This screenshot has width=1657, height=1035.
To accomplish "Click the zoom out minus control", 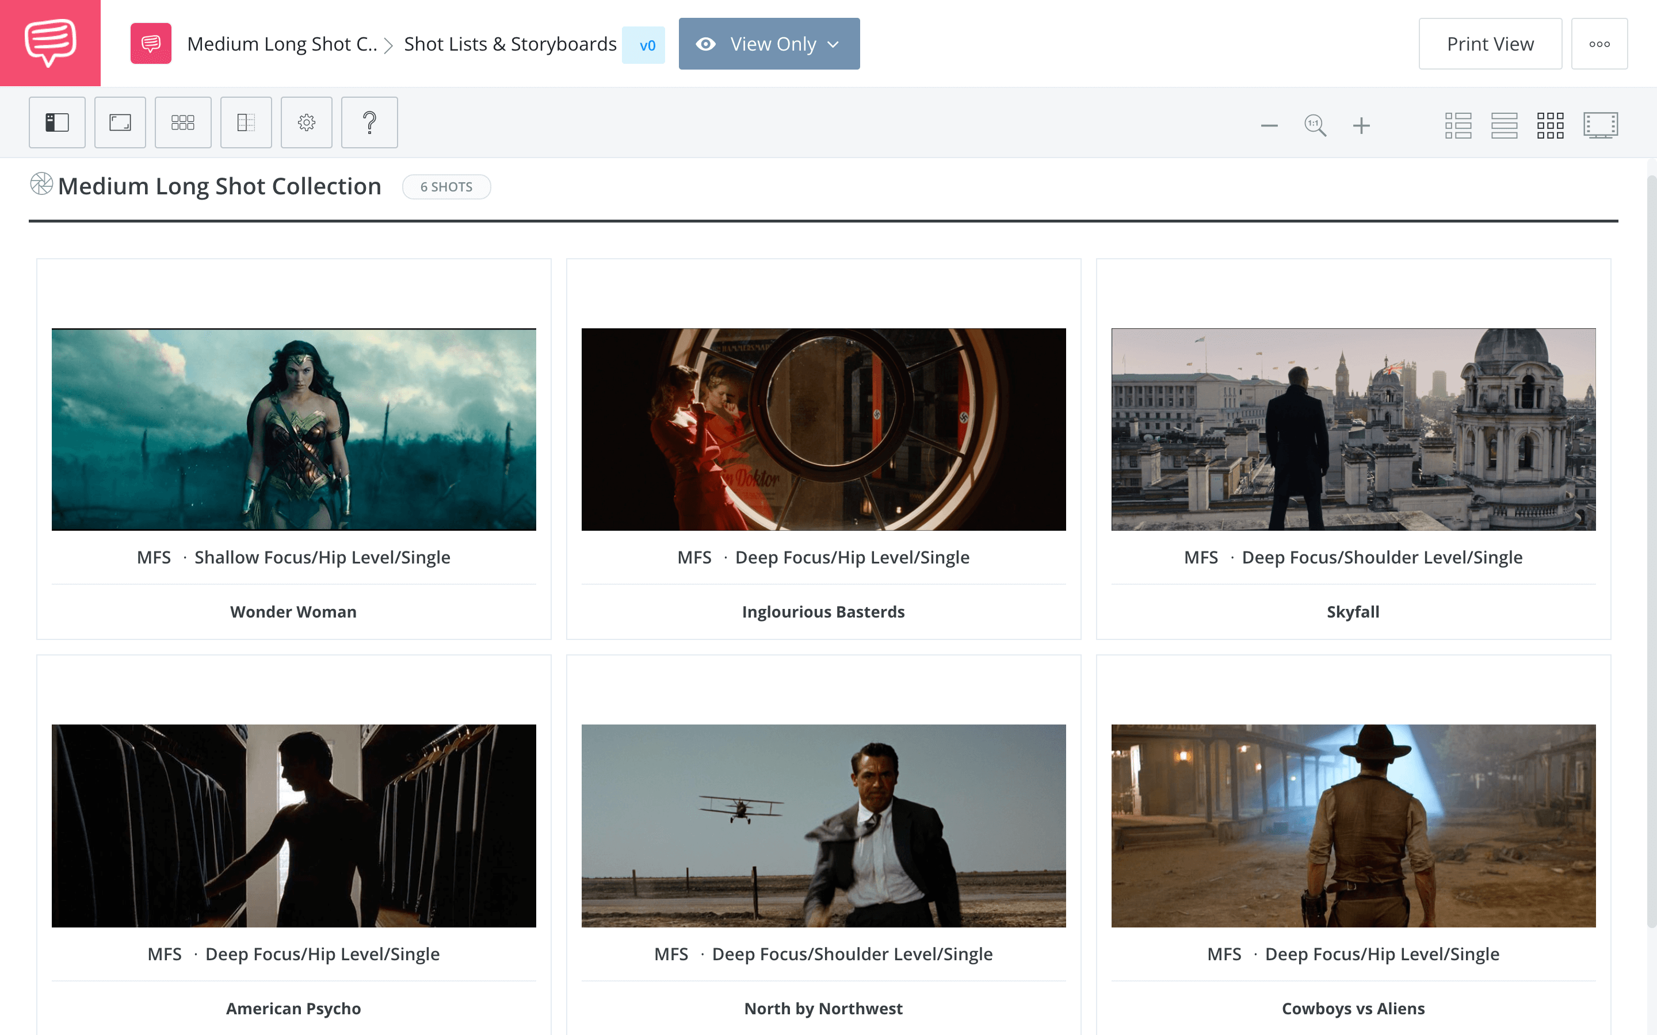I will (x=1267, y=124).
